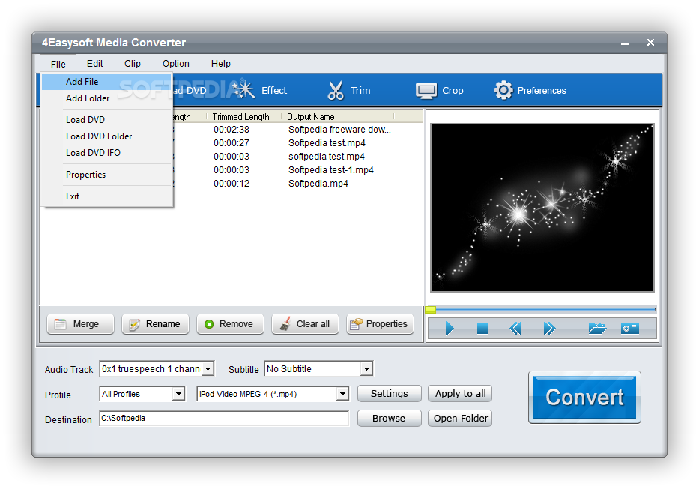Jump to the previous frame
The width and height of the screenshot is (699, 489).
pyautogui.click(x=515, y=328)
